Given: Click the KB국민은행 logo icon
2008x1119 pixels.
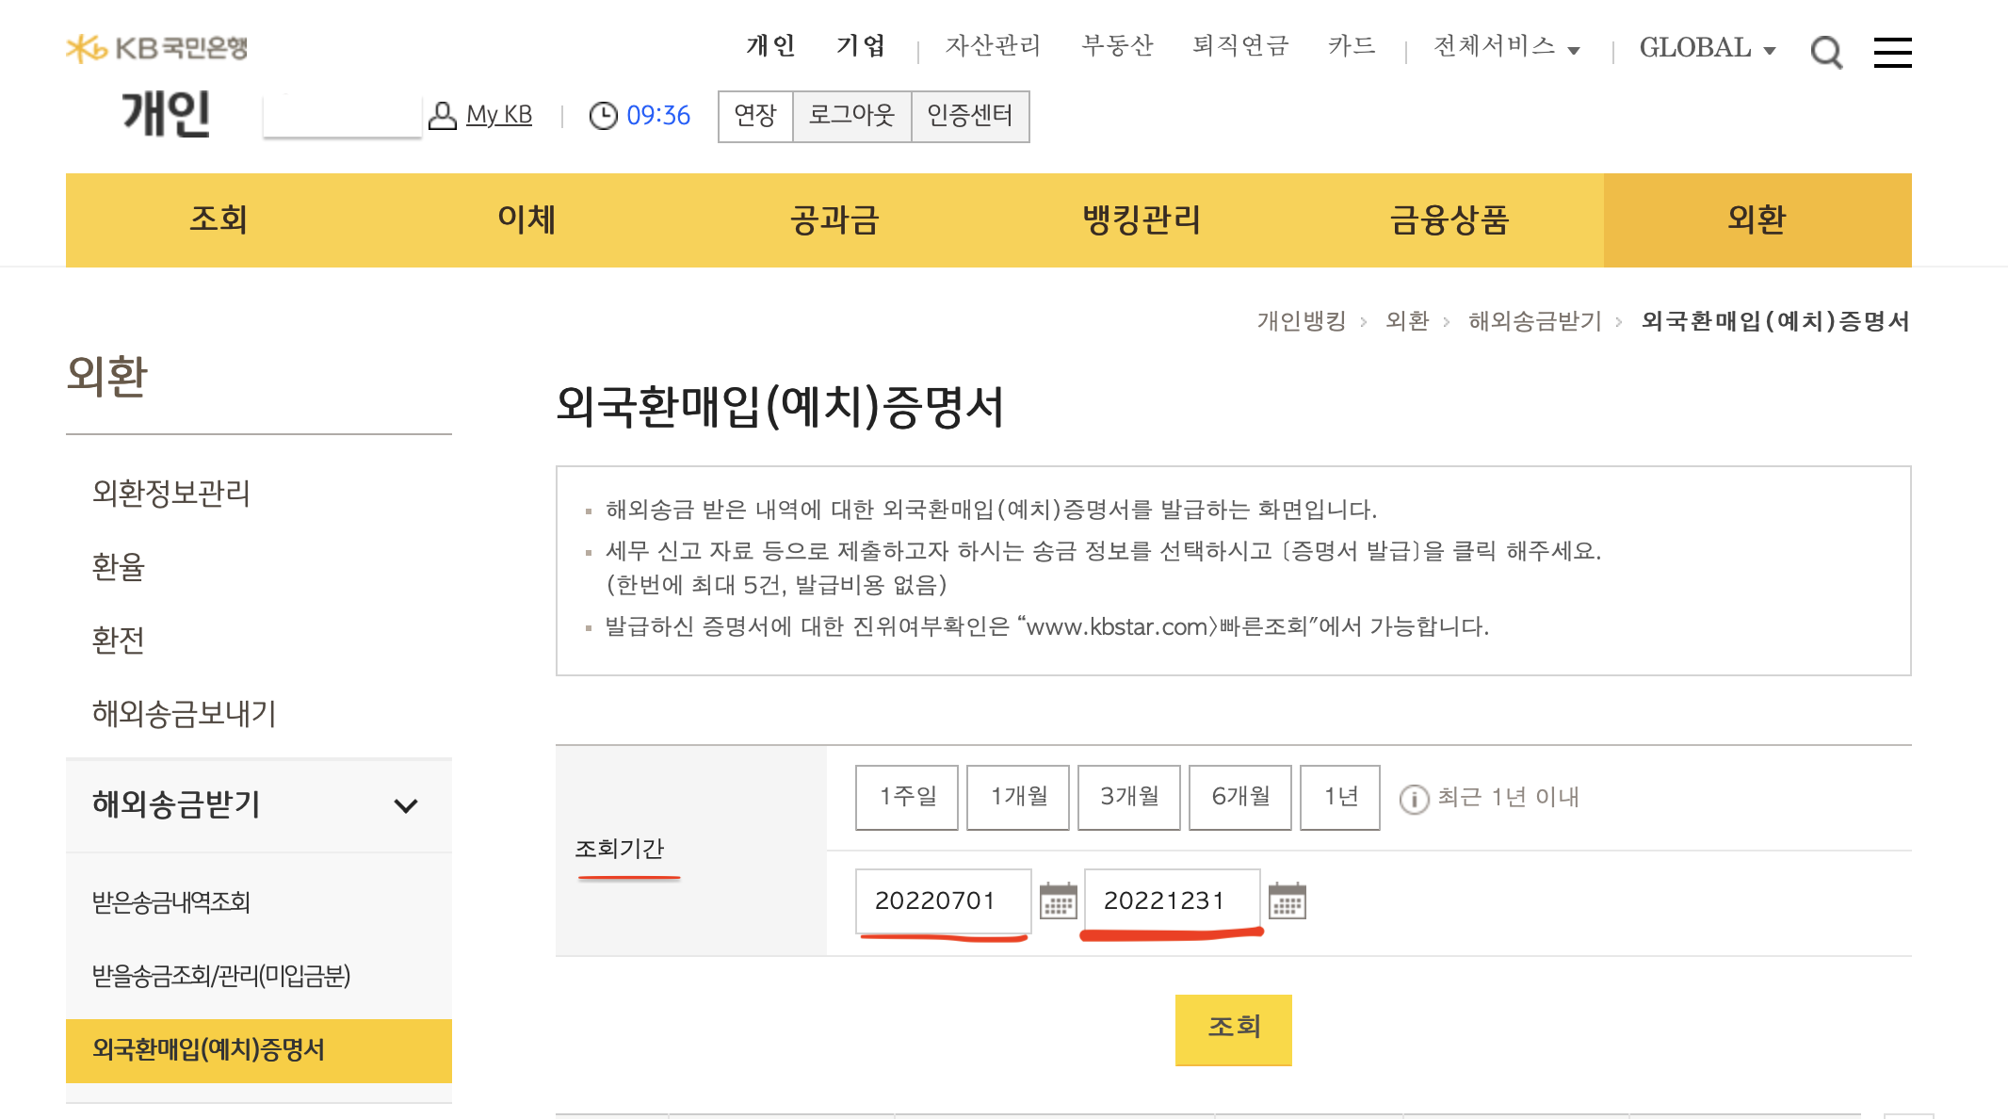Looking at the screenshot, I should coord(87,48).
